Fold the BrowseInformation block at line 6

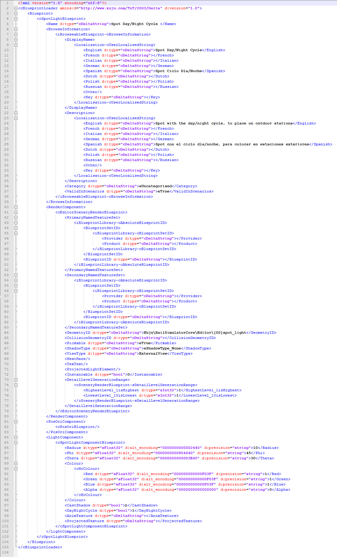[x=16, y=29]
